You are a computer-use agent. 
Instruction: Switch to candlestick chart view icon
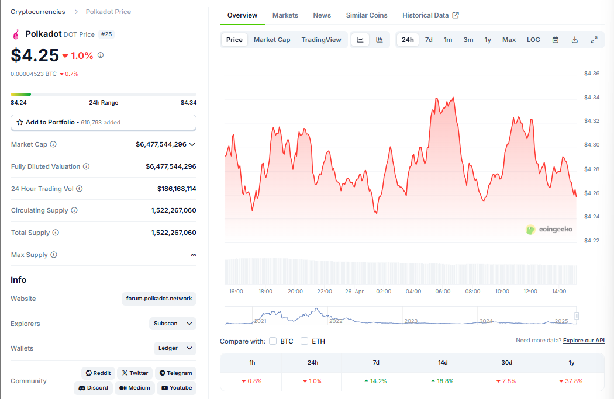(x=380, y=40)
